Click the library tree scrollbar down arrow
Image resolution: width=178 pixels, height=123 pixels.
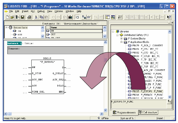click(x=169, y=97)
